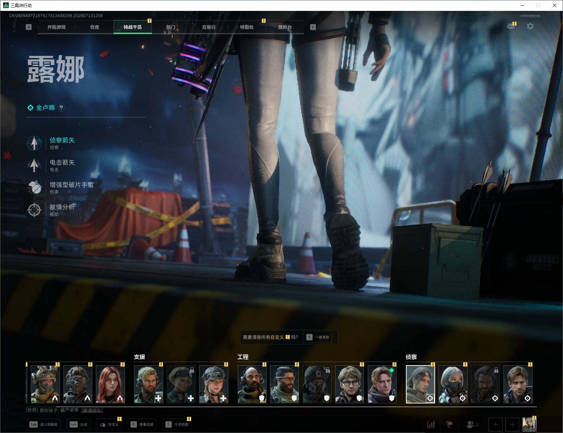Screen dimensions: 563x433
Task: View the 增强型破片手雷 grenade icon
Action: (34, 188)
